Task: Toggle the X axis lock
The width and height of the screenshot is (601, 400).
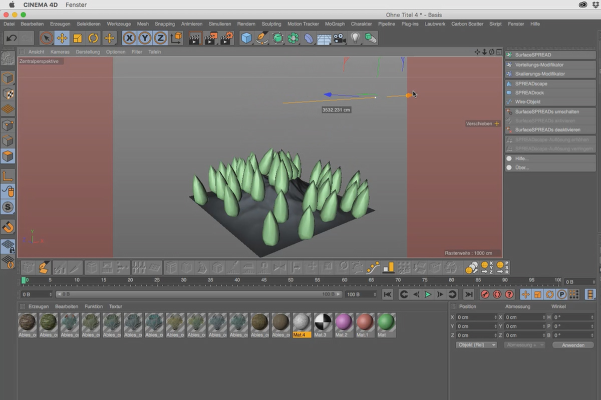Action: coord(129,38)
